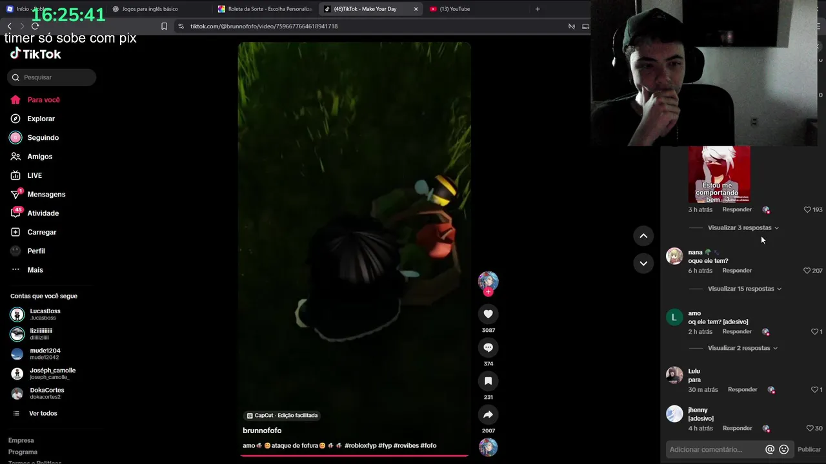Open video comments bubble icon
Screen dimensions: 826x464
tap(488, 347)
